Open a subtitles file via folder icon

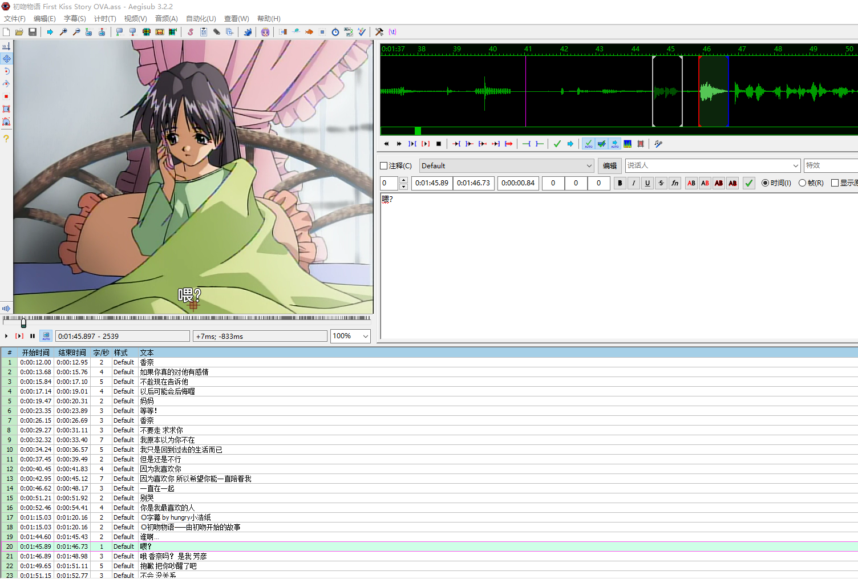19,32
